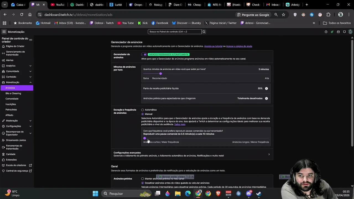354x199 pixels.
Task: Open Todos os favoritos bookmarks folder
Action: pos(337,23)
